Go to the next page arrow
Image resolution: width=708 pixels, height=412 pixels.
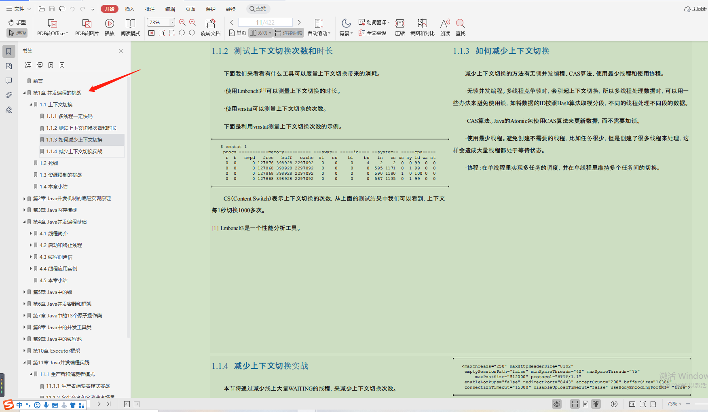click(x=299, y=22)
